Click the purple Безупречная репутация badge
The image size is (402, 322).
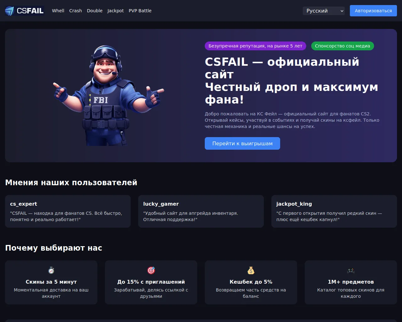click(x=255, y=46)
